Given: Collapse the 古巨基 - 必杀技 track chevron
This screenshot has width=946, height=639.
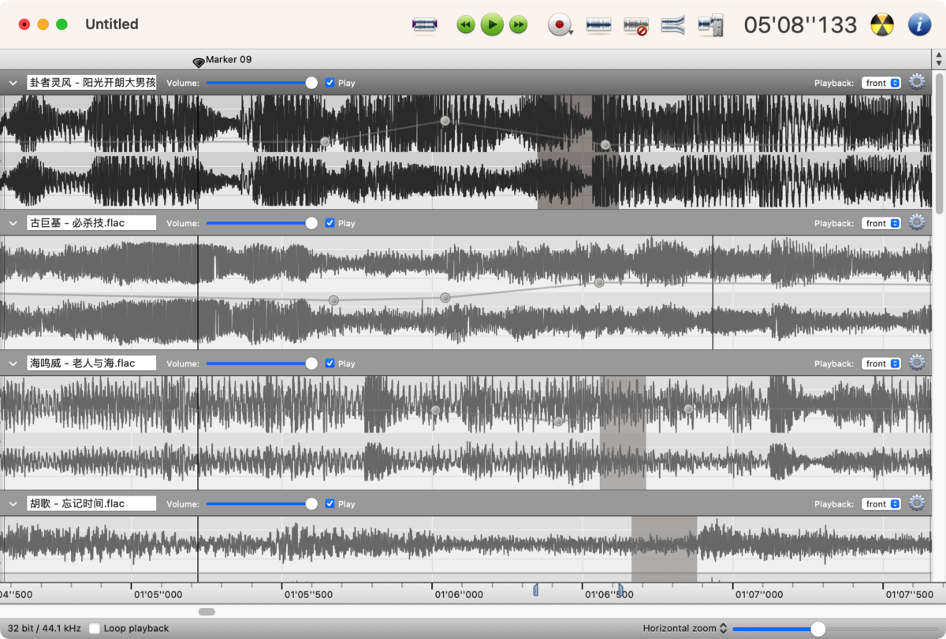Looking at the screenshot, I should click(13, 223).
